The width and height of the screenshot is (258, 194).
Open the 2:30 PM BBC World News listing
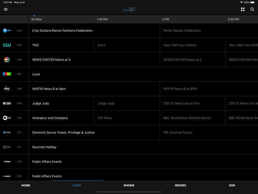click(242, 118)
